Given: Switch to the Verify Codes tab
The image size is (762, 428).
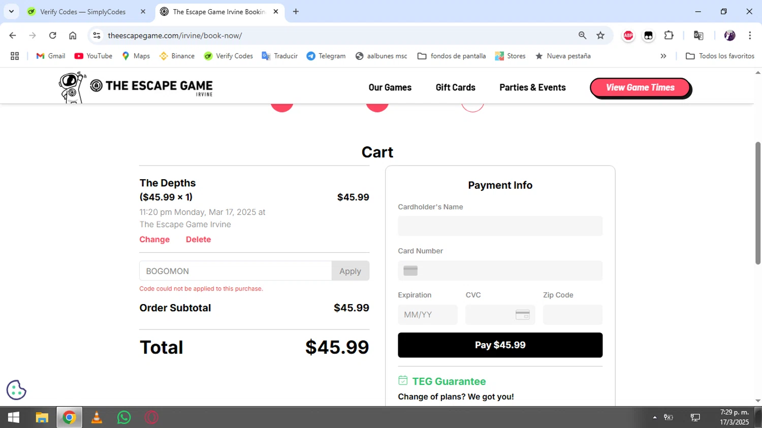Looking at the screenshot, I should (x=83, y=12).
